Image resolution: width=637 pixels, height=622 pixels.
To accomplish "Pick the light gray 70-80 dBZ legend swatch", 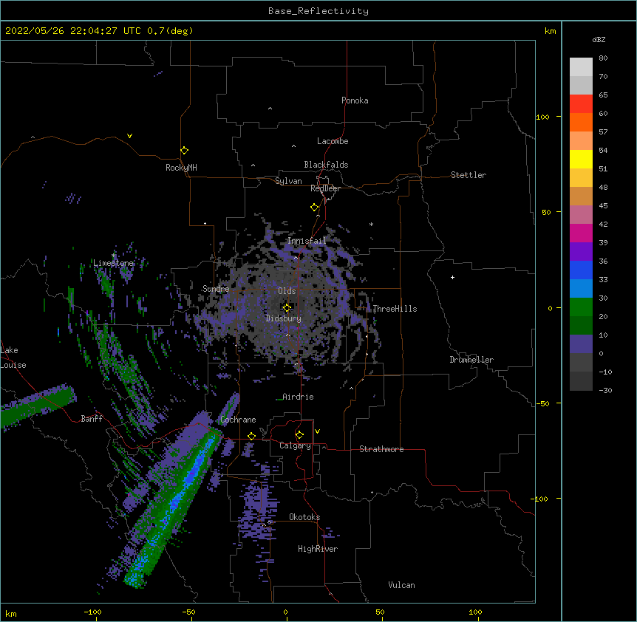I will 581,67.
